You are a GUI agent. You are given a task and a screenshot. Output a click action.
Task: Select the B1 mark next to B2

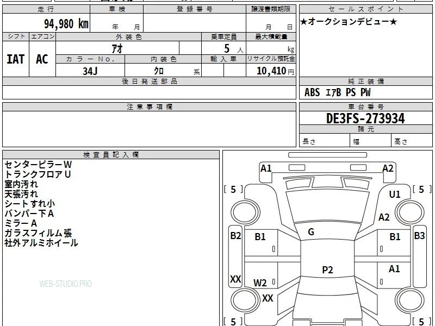click(260, 237)
